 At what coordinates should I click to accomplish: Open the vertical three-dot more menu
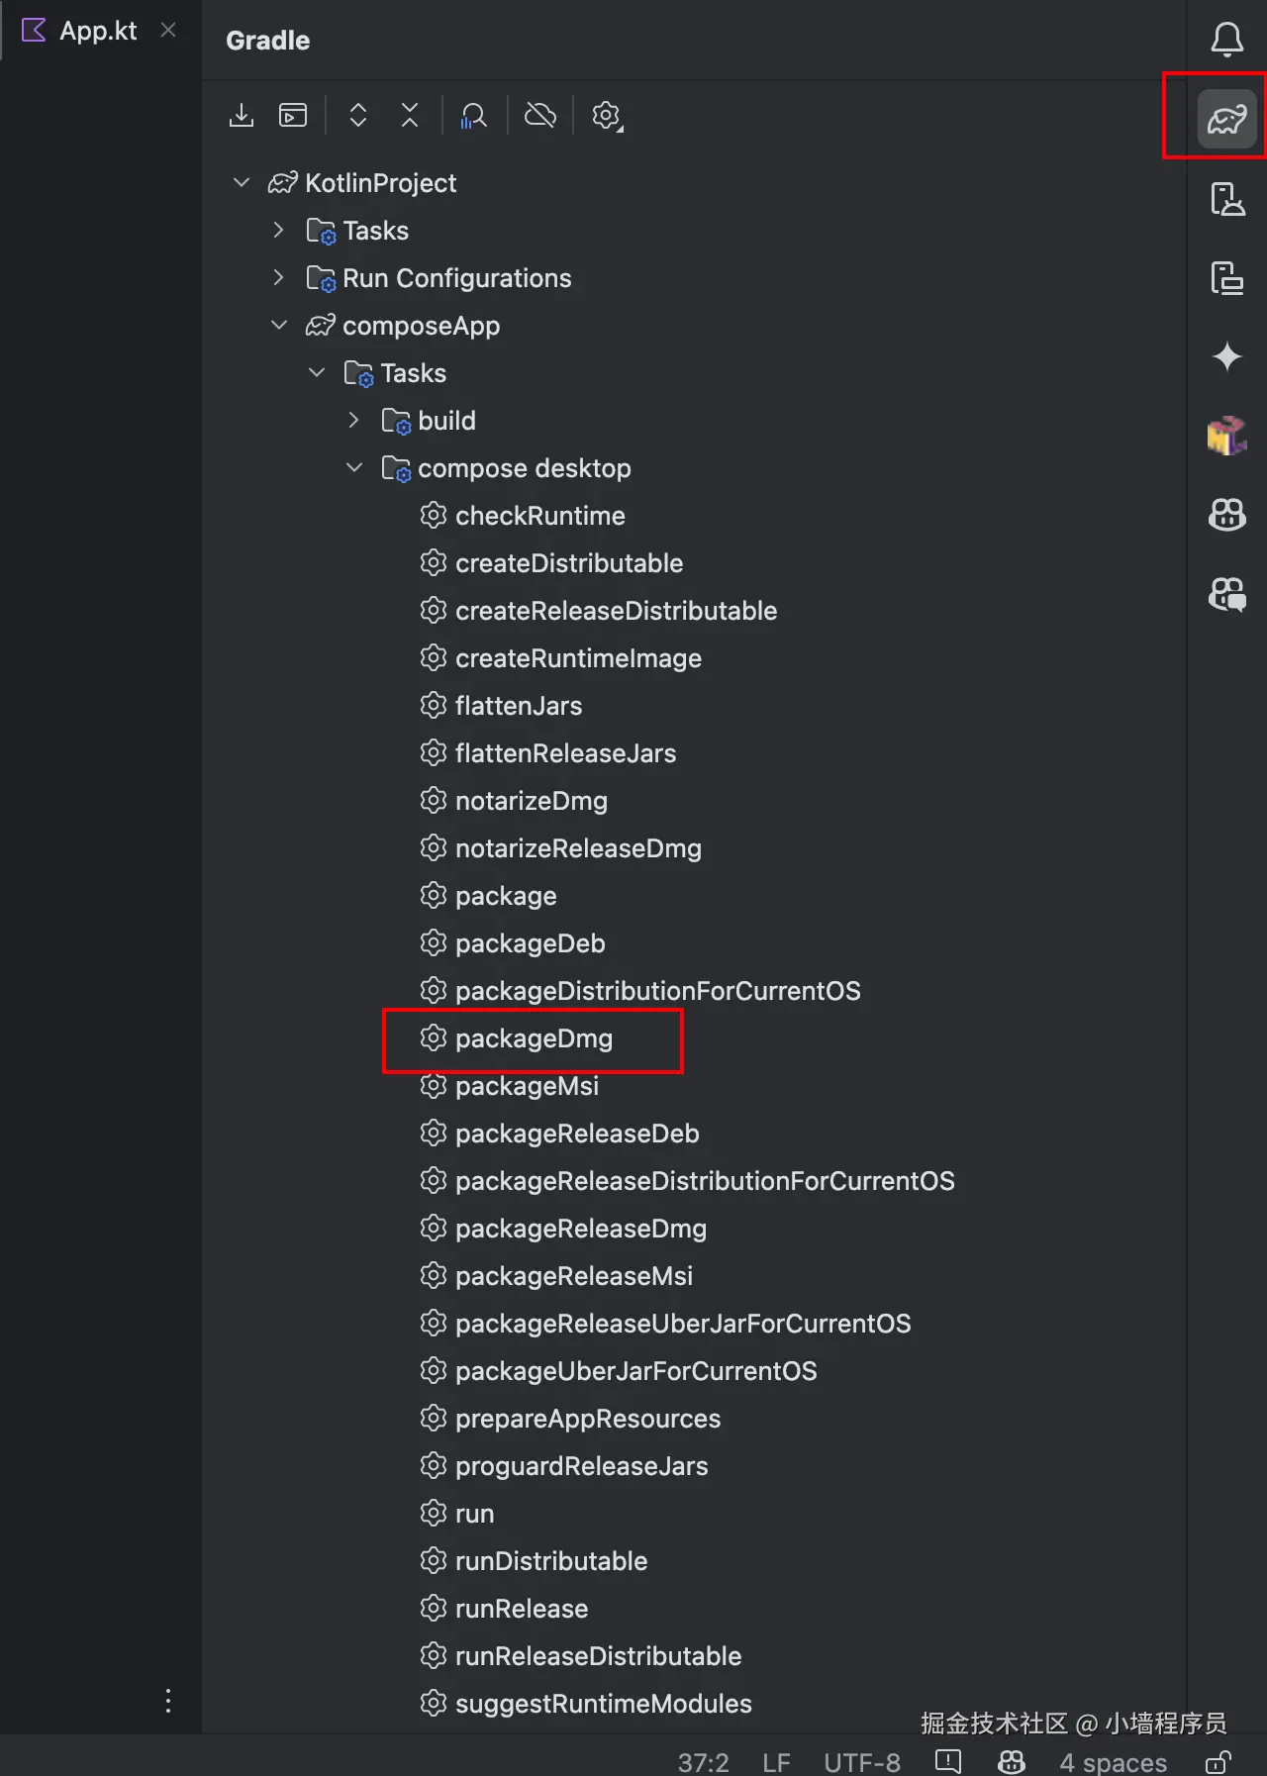pyautogui.click(x=168, y=1701)
